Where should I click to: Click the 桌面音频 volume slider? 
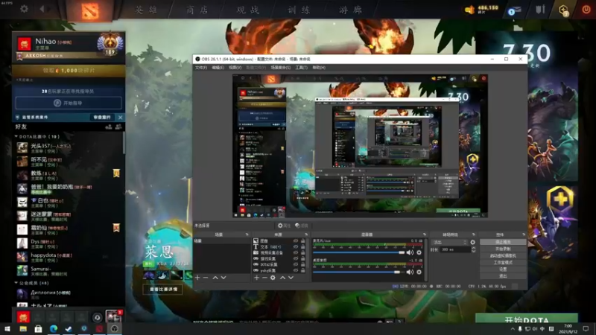pyautogui.click(x=359, y=272)
